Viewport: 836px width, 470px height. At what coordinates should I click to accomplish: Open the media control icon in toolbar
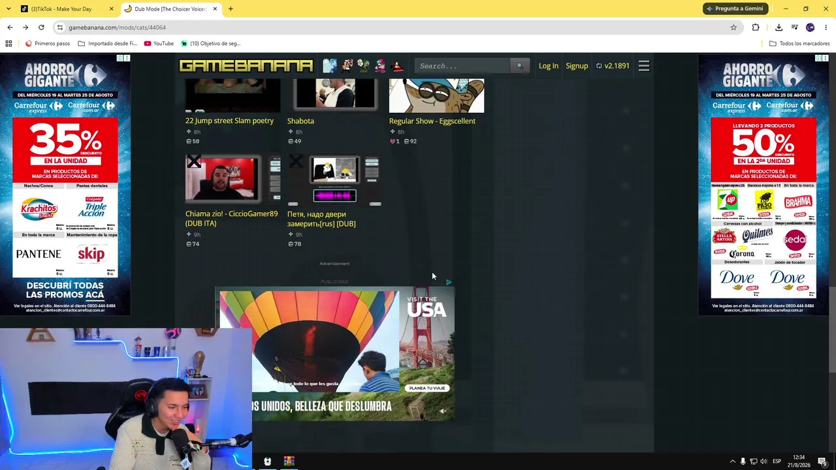coord(794,27)
